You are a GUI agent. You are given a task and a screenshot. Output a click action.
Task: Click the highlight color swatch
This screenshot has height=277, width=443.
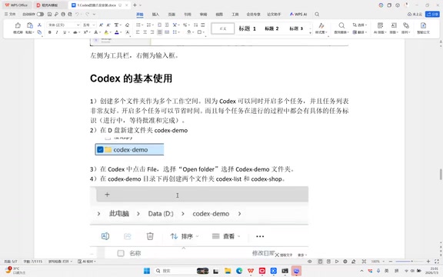106,32
